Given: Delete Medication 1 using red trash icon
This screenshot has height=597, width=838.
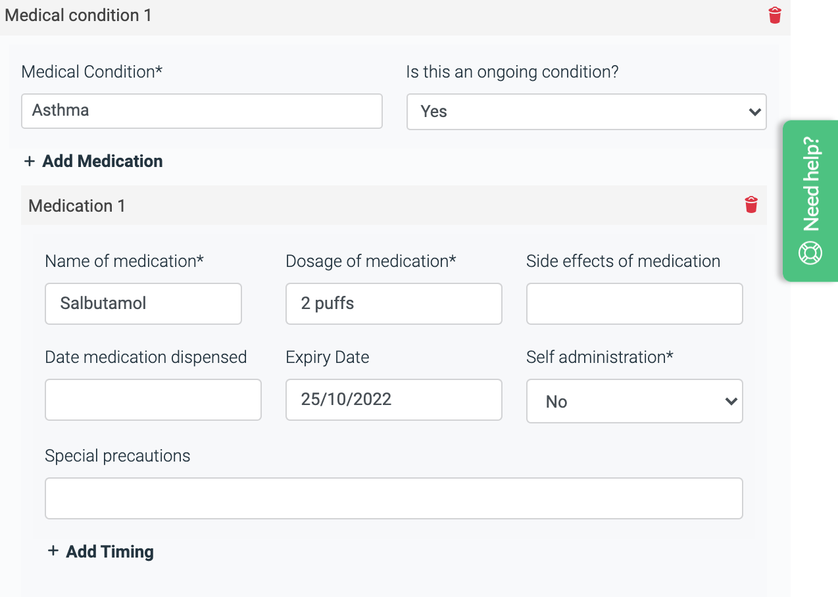Looking at the screenshot, I should [x=751, y=204].
